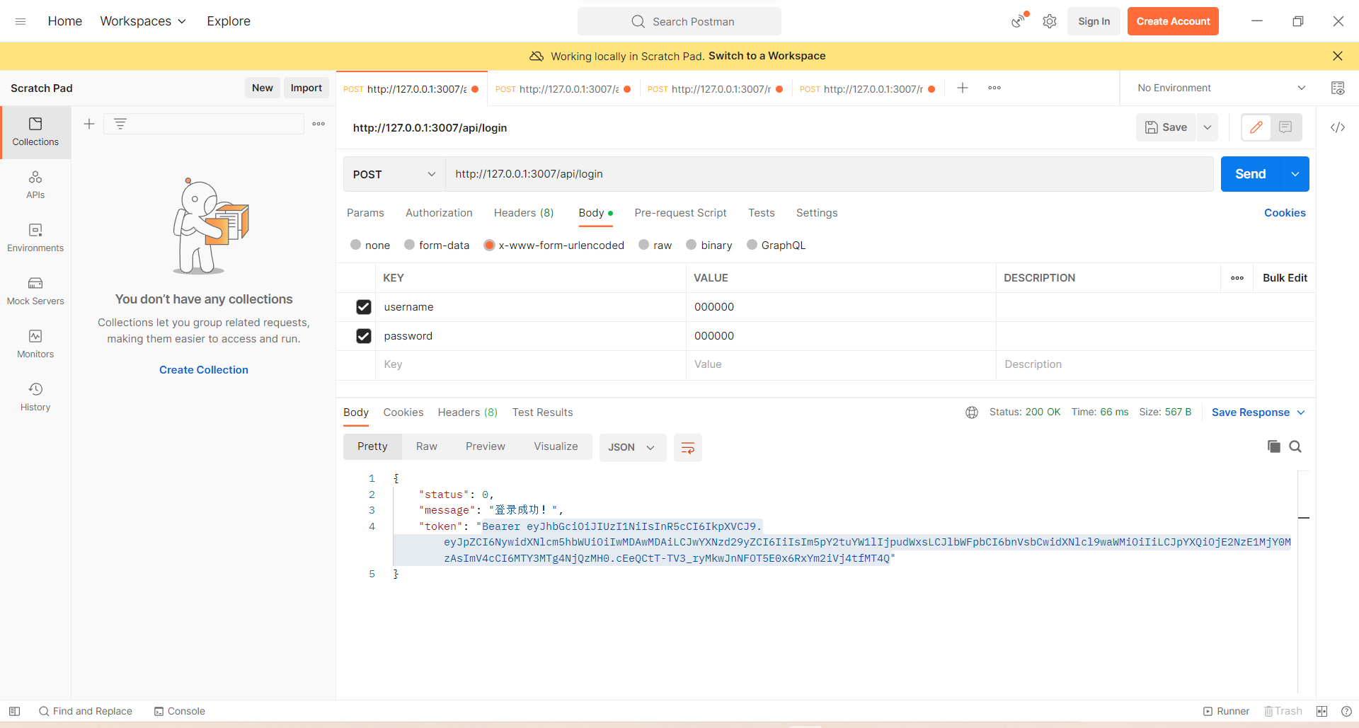1359x728 pixels.
Task: Open two-pane layout icon
Action: pos(1321,711)
